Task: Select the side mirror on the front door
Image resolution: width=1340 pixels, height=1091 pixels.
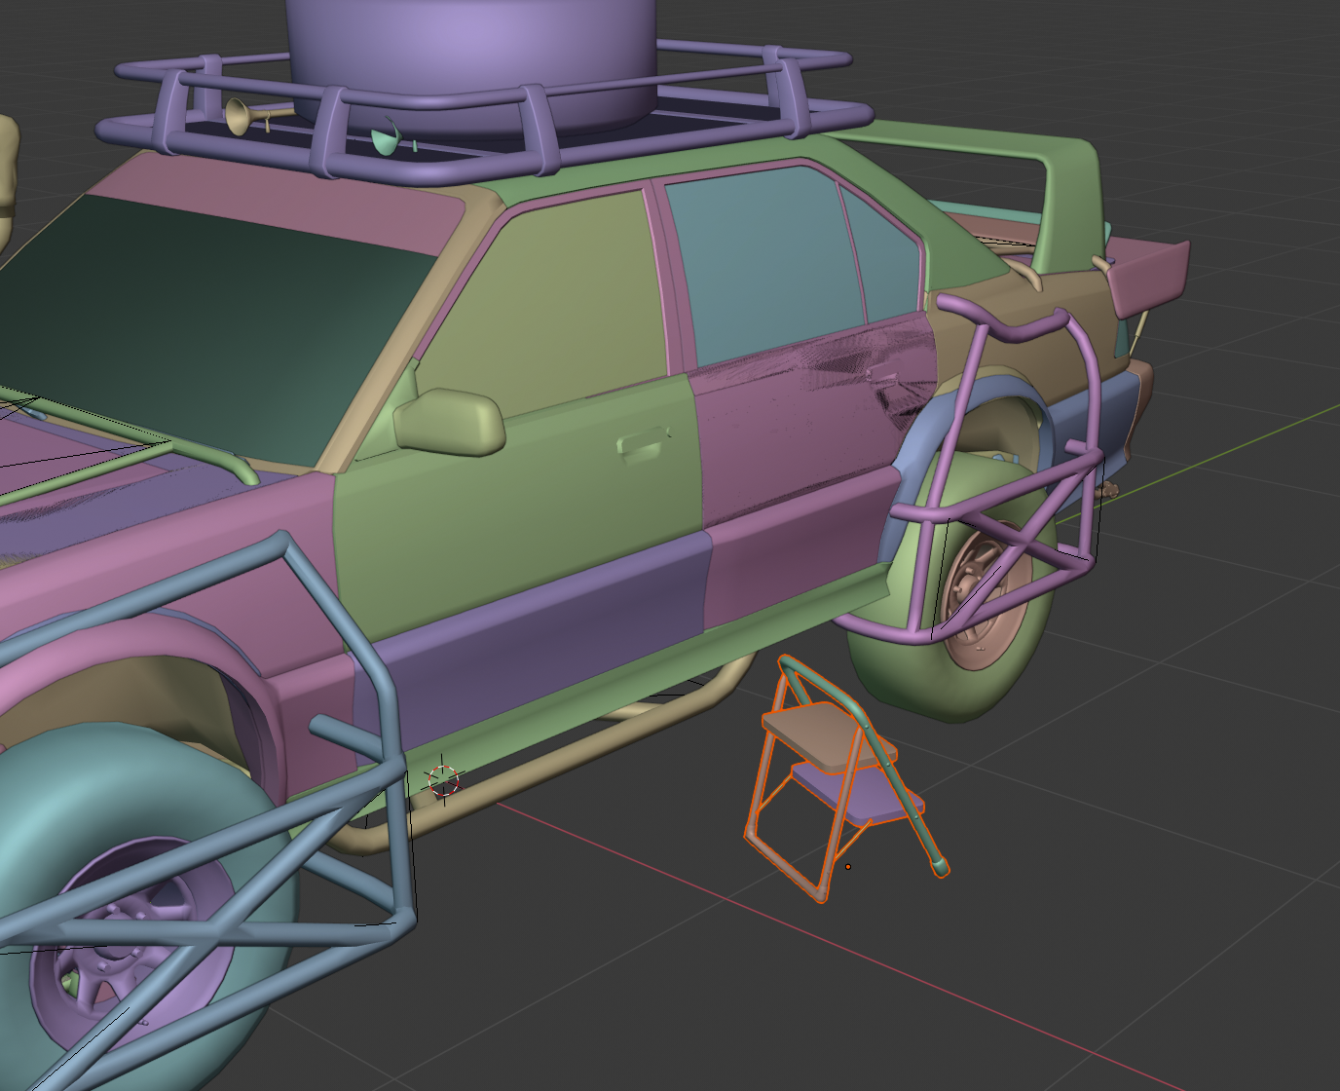Action: tap(449, 422)
